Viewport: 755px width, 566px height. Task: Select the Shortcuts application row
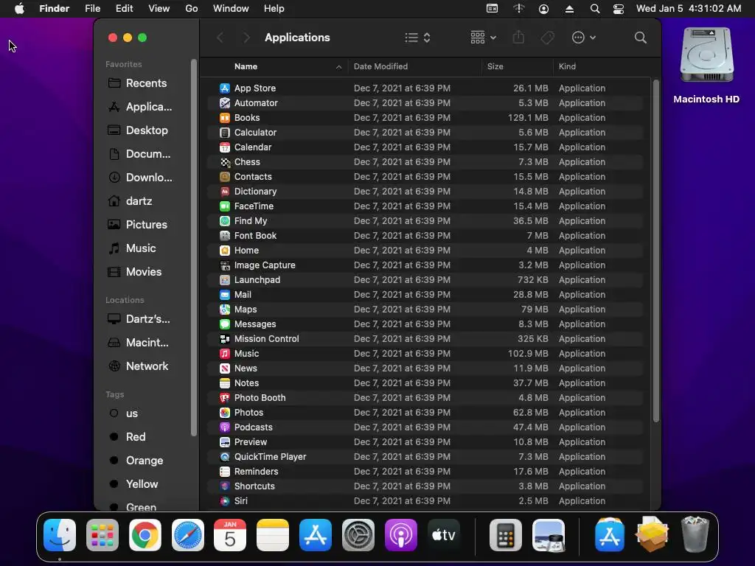[x=425, y=486]
